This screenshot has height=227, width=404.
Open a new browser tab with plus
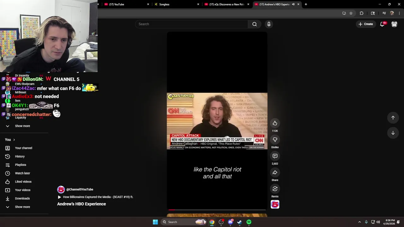[306, 4]
